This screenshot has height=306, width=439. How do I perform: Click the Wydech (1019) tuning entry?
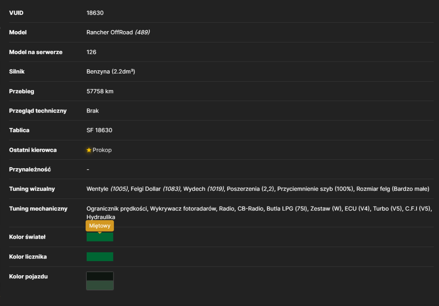point(204,189)
